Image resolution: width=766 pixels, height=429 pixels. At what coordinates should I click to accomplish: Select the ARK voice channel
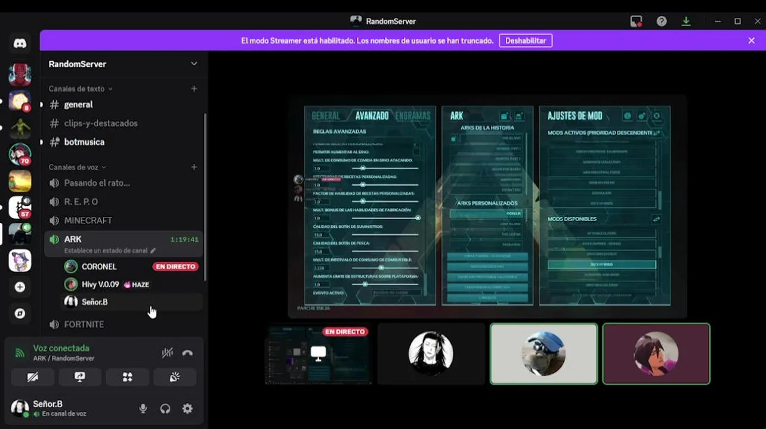pos(123,244)
